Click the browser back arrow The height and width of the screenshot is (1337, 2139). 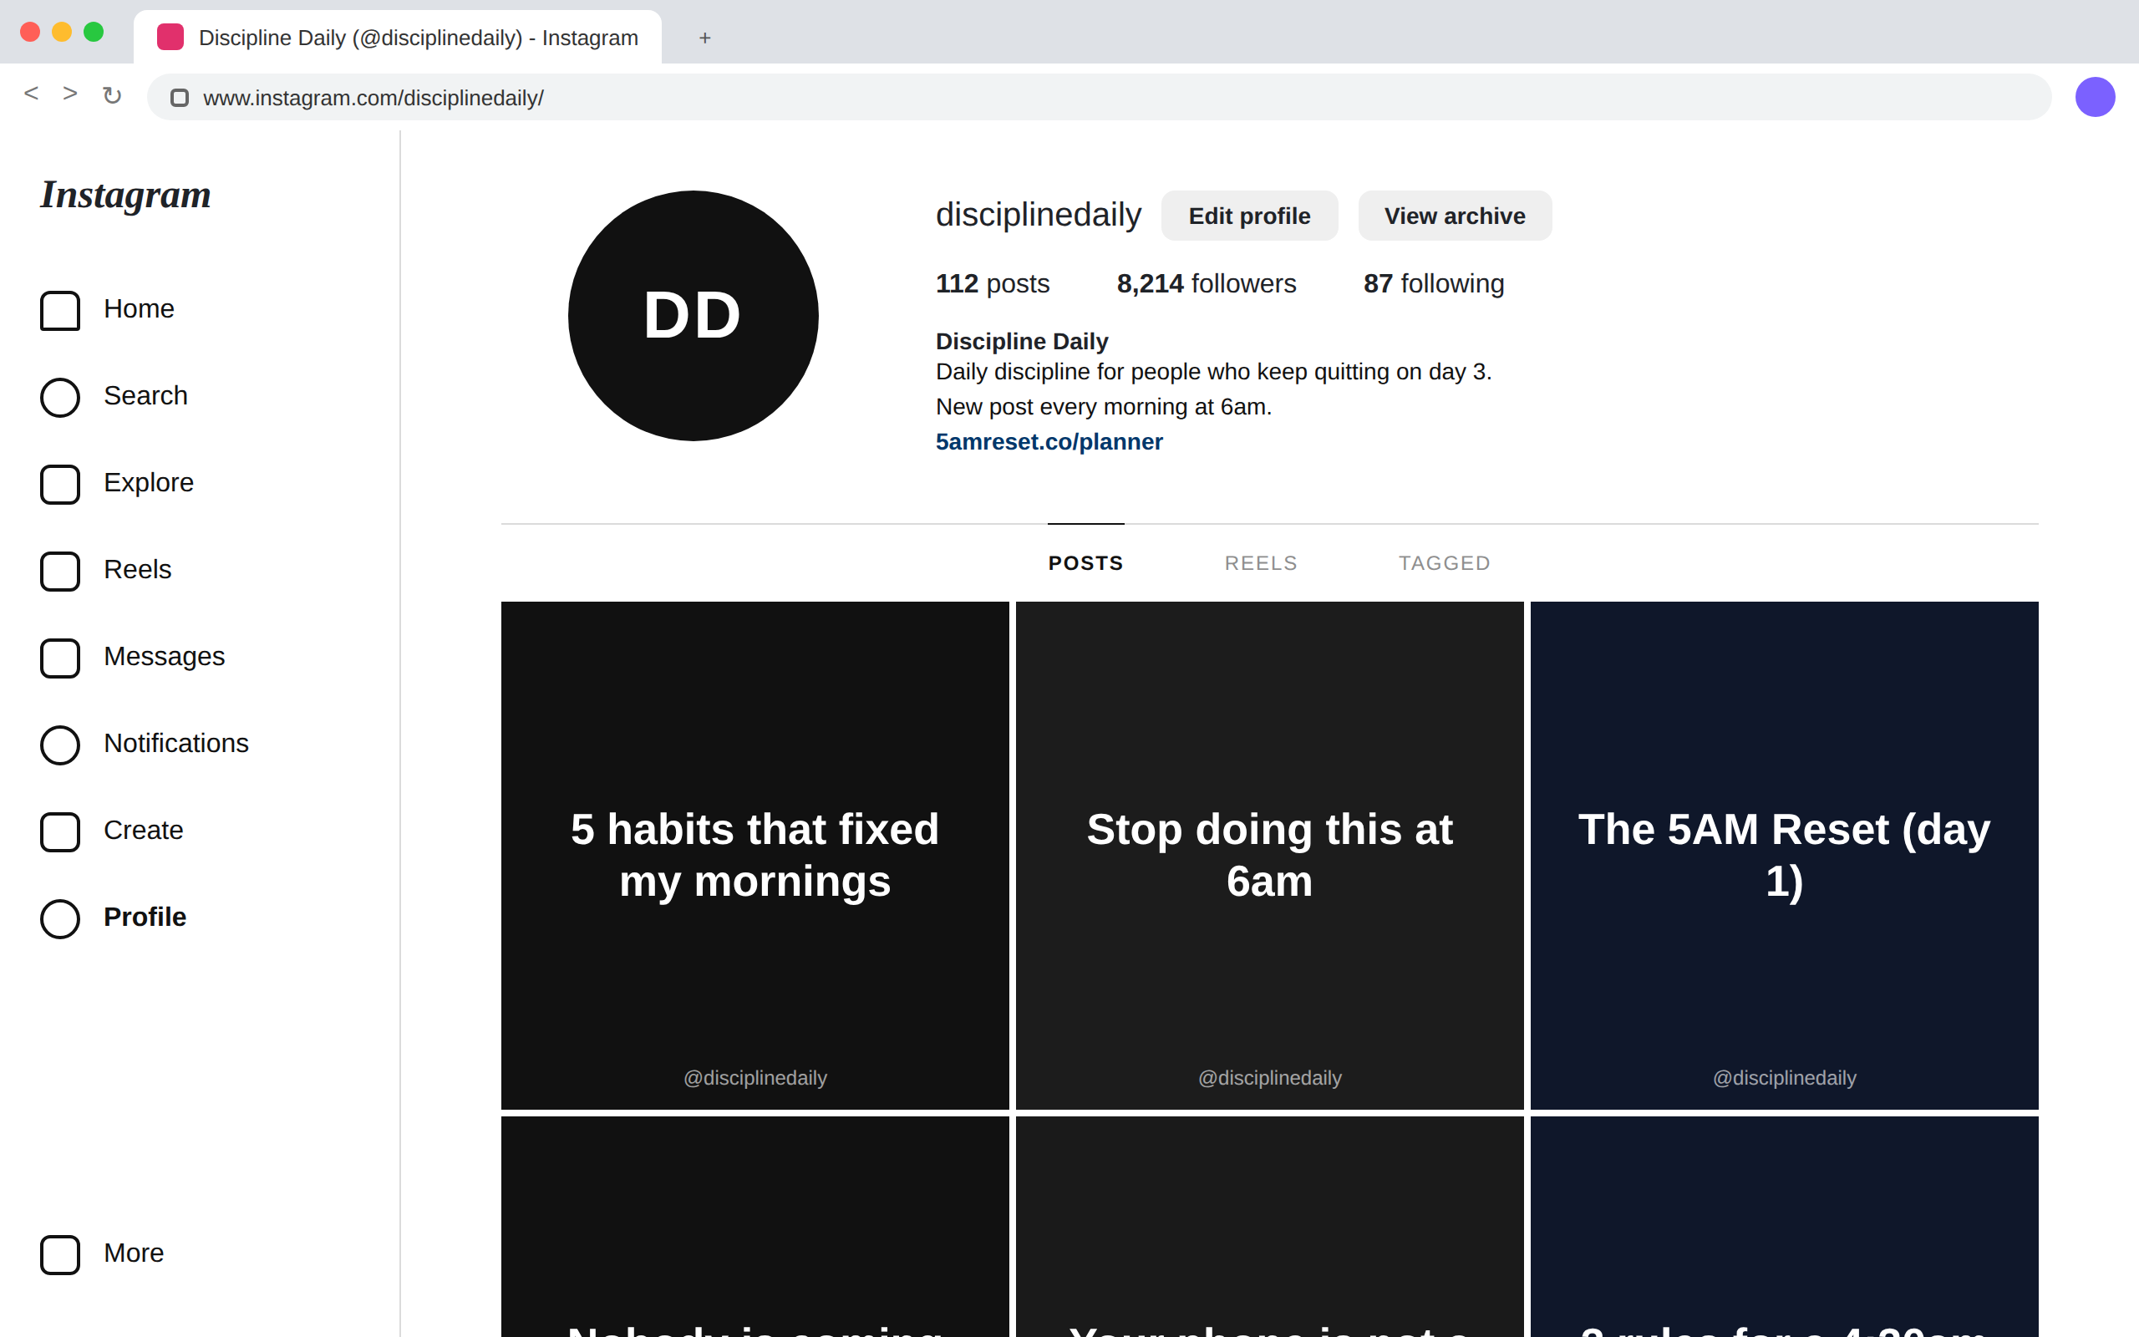click(x=31, y=94)
